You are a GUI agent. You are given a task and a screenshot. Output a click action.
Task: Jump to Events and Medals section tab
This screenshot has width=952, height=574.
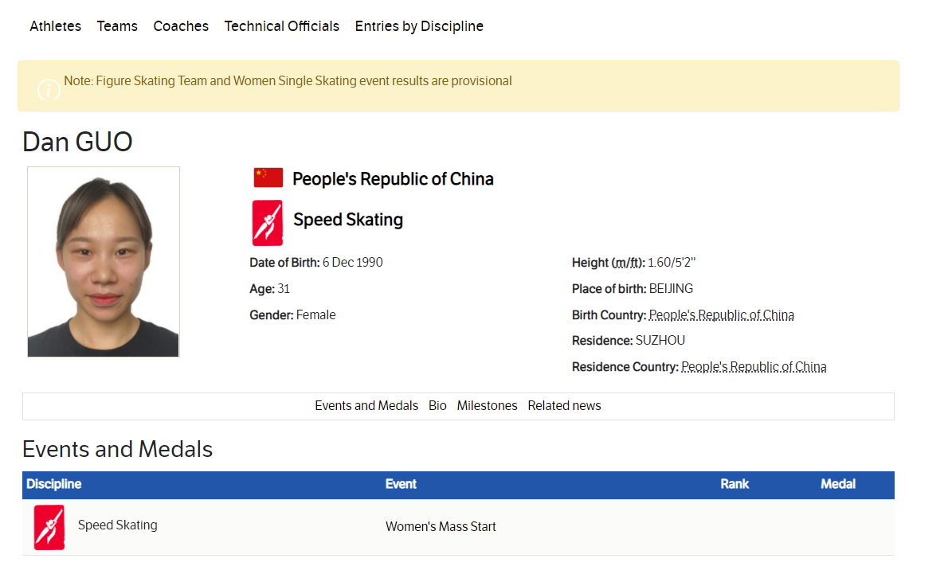point(366,406)
